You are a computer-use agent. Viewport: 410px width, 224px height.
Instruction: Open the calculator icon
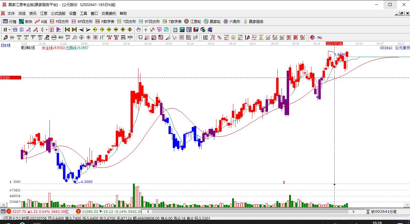(182, 30)
